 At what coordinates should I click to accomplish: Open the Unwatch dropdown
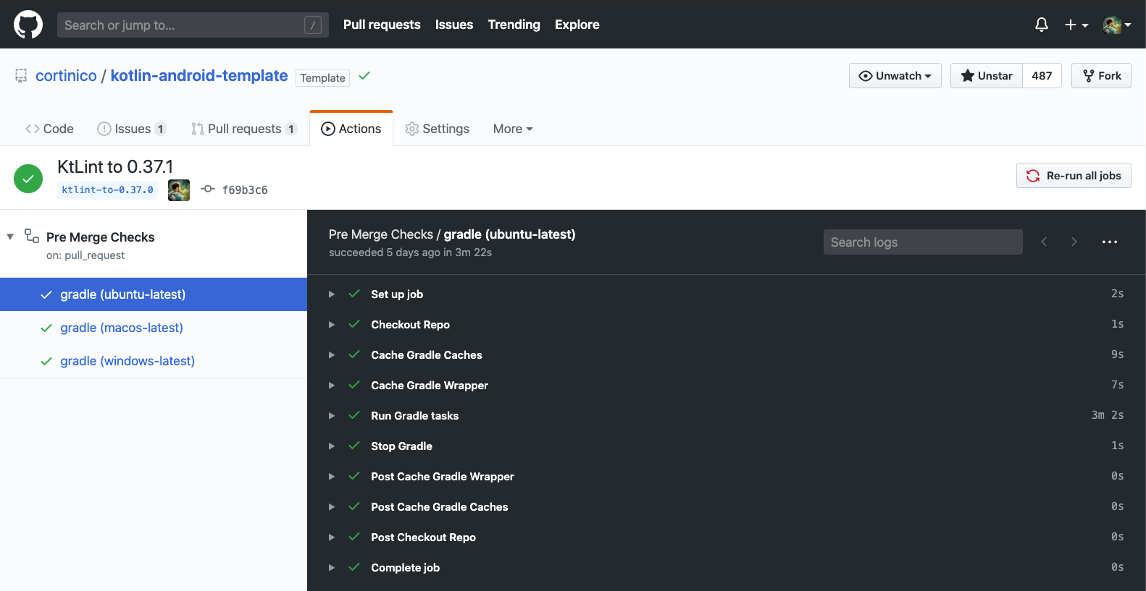click(895, 75)
